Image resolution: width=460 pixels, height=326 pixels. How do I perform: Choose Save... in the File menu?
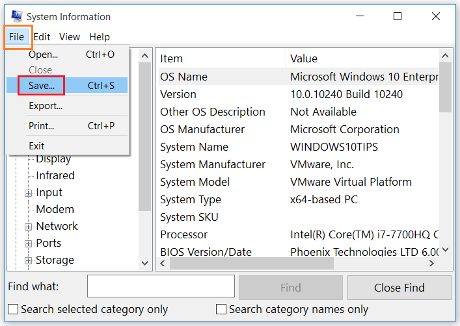click(67, 86)
